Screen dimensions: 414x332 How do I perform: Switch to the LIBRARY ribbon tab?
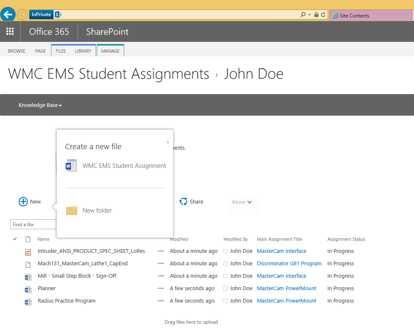click(83, 51)
